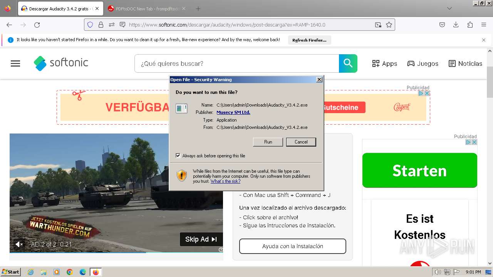Image resolution: width=493 pixels, height=277 pixels.
Task: Click the Firefox taskbar button
Action: coord(96,272)
